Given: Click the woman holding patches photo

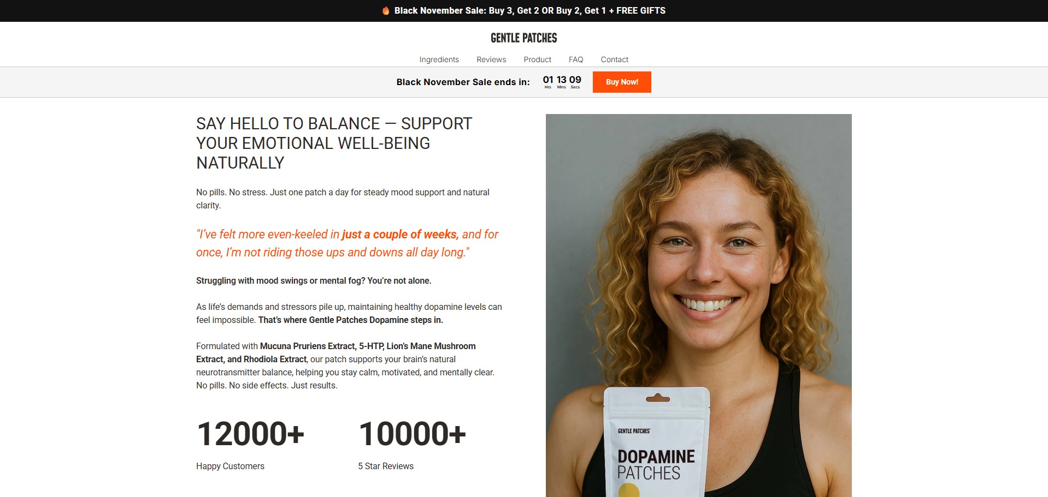Looking at the screenshot, I should click(x=698, y=305).
